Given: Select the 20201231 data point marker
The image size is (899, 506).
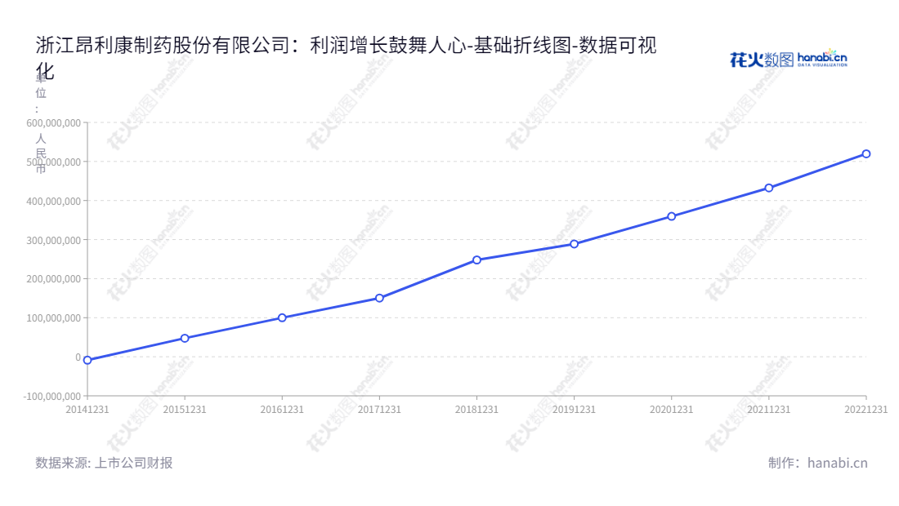Looking at the screenshot, I should click(671, 216).
